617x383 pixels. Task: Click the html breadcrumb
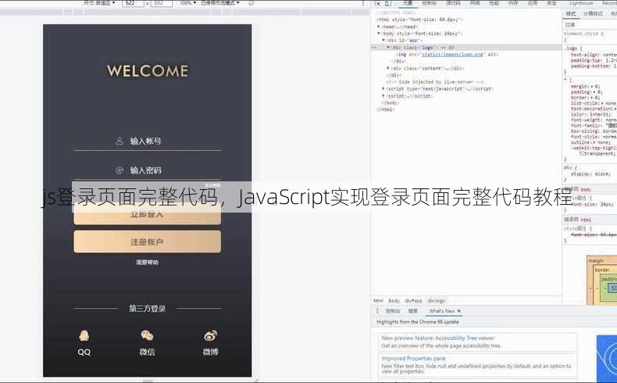point(378,301)
